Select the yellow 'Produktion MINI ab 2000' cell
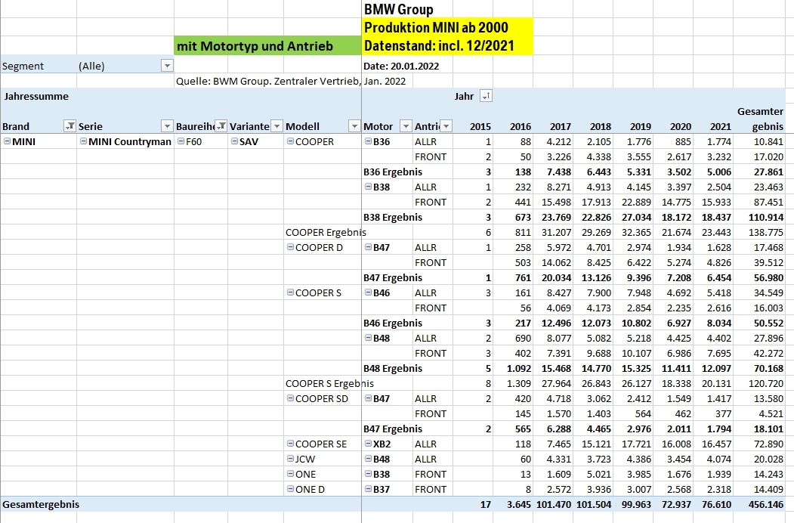Viewport: 794px width, 523px height. coord(447,29)
